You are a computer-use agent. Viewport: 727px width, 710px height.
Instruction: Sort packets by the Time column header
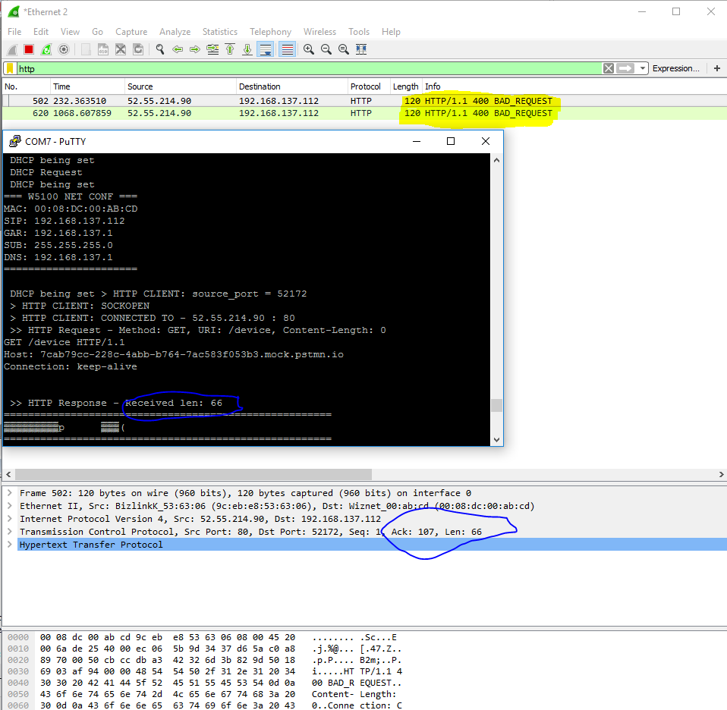pos(87,86)
